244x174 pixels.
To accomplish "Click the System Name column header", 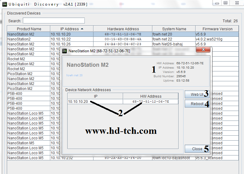I will tap(174, 29).
